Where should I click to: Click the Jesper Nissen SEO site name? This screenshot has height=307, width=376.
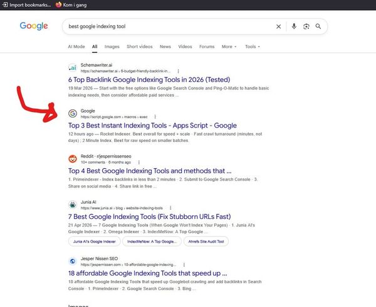(x=99, y=259)
